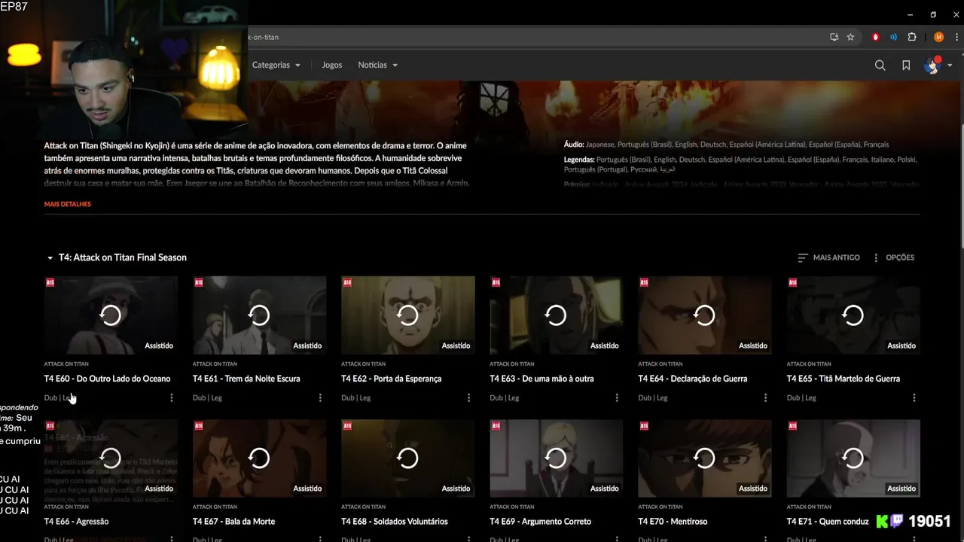Open title T4 E65 - Titã Martelo de Guerra
The width and height of the screenshot is (964, 542).
[843, 379]
